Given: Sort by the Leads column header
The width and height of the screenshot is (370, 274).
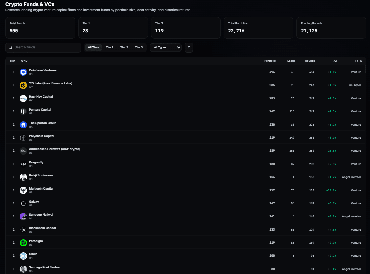Looking at the screenshot, I should [291, 61].
